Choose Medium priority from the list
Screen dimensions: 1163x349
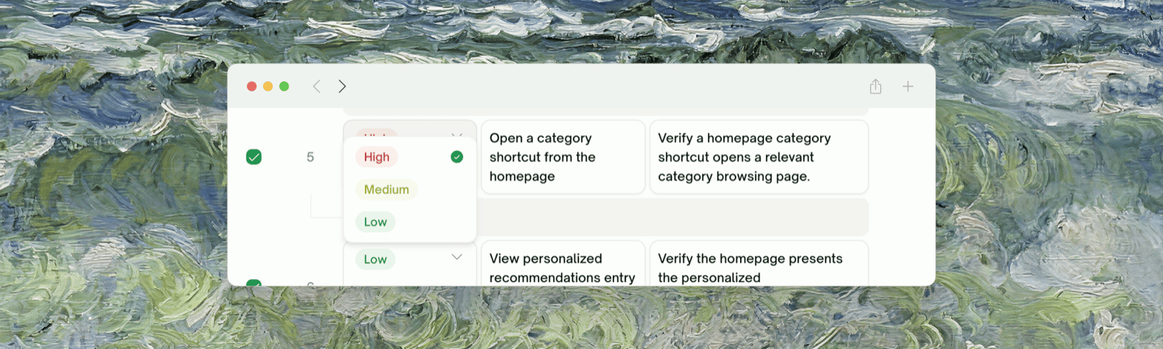386,190
